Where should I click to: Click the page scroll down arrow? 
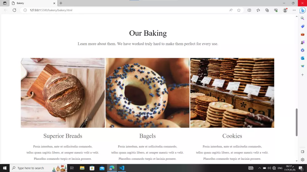[x=297, y=161]
